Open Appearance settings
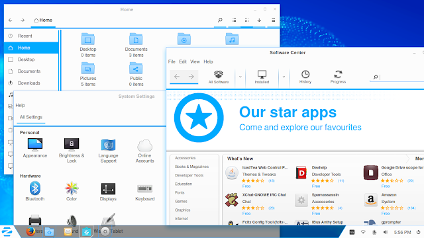 pos(35,148)
